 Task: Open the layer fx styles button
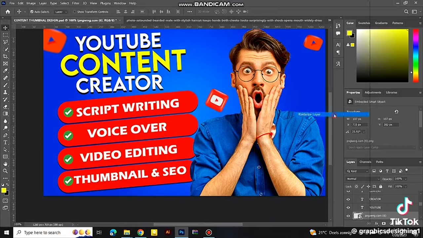[x=376, y=224]
